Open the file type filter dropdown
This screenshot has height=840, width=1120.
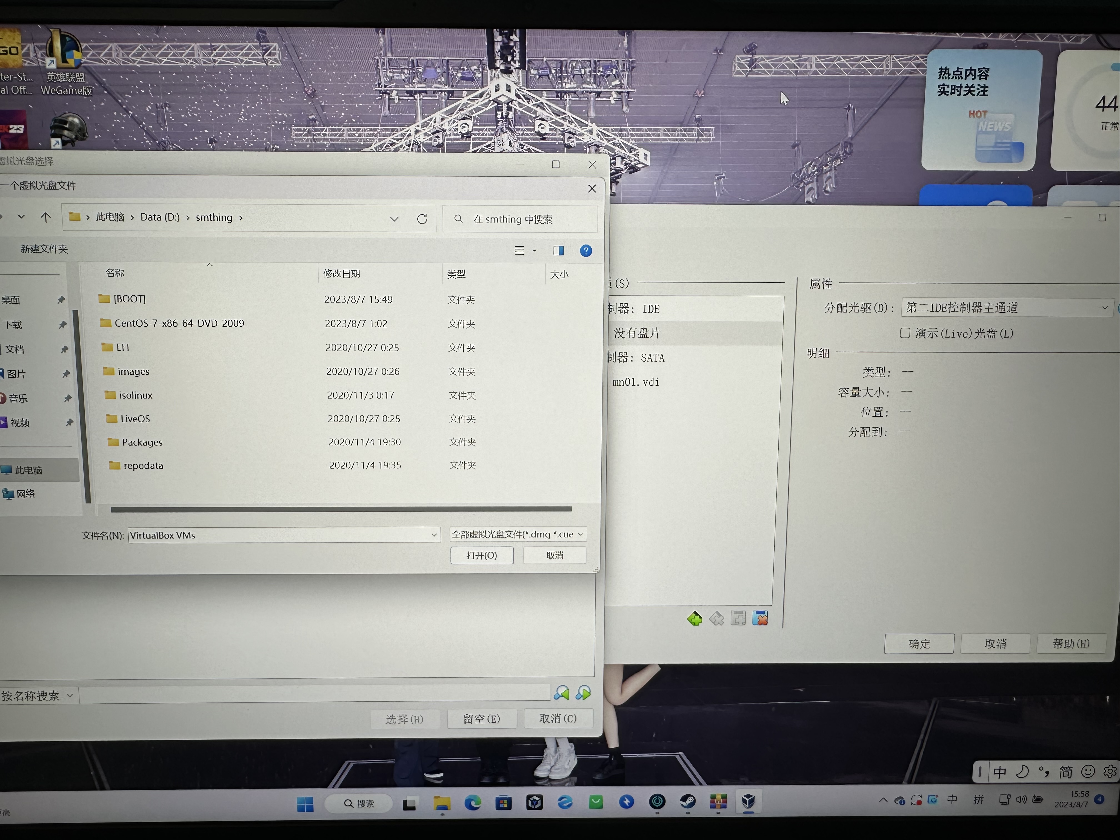(518, 534)
